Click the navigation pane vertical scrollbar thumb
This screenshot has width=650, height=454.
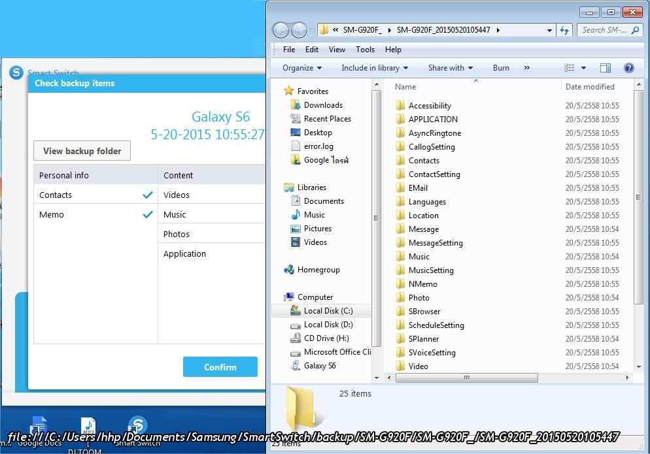coord(377,218)
